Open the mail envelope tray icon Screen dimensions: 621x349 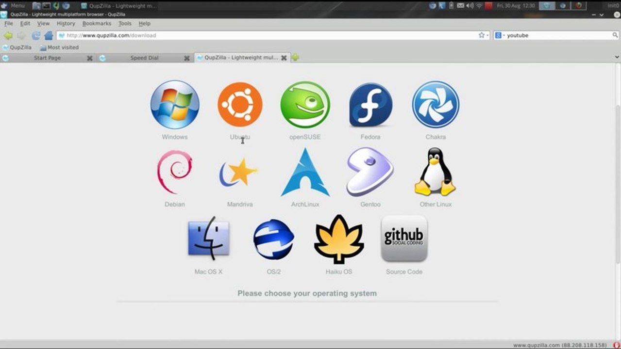click(x=460, y=6)
